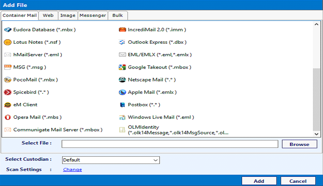Switch to the Messenger tab

click(93, 16)
